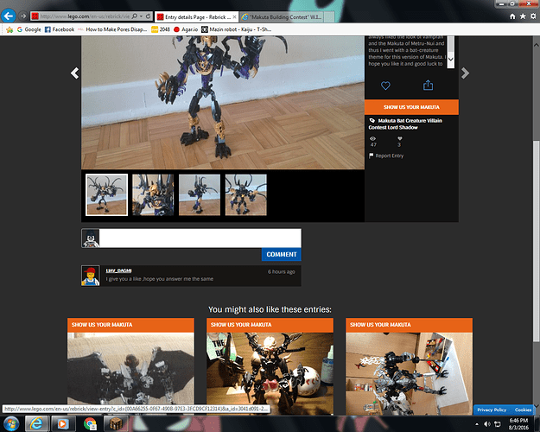Open a new blank browser tab

pyautogui.click(x=329, y=17)
